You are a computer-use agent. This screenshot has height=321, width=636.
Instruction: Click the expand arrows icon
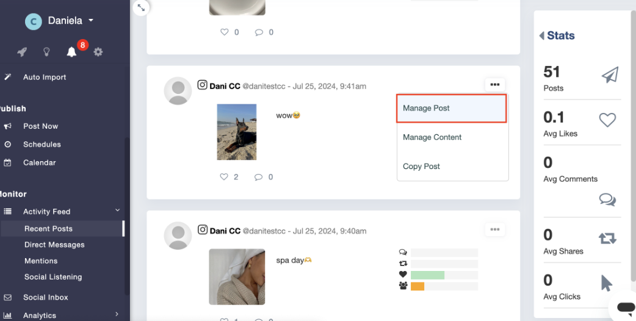[x=141, y=8]
